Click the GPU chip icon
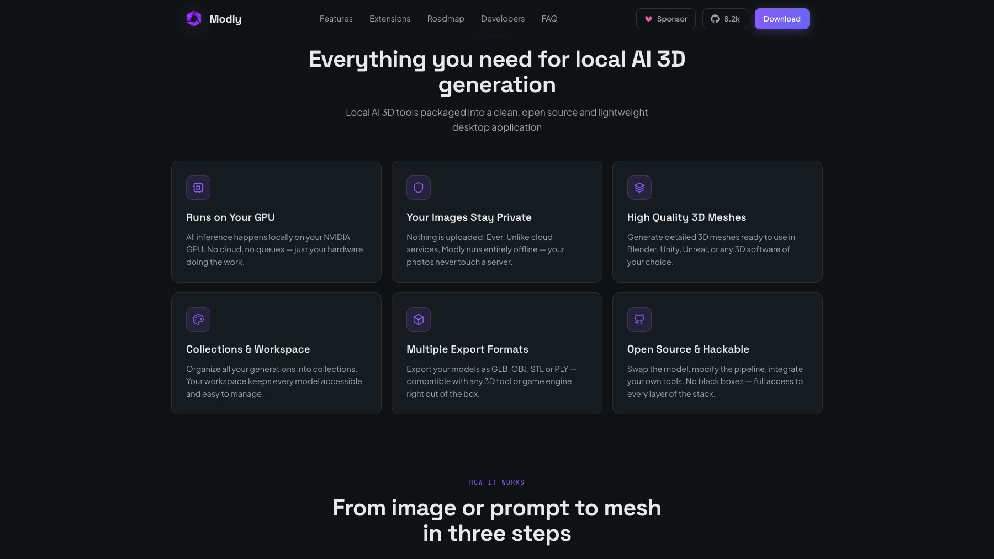994x559 pixels. [198, 188]
